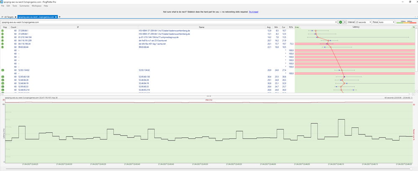The image size is (418, 171).
Task: Click the Min column header
Action: click(276, 27)
